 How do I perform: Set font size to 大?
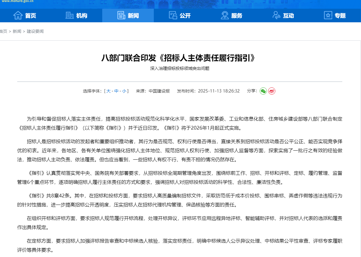(108, 91)
